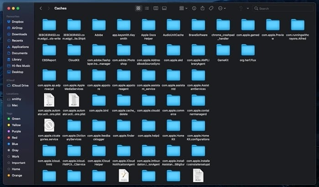
Task: Switch to icon view in toolbar
Action: click(x=139, y=8)
